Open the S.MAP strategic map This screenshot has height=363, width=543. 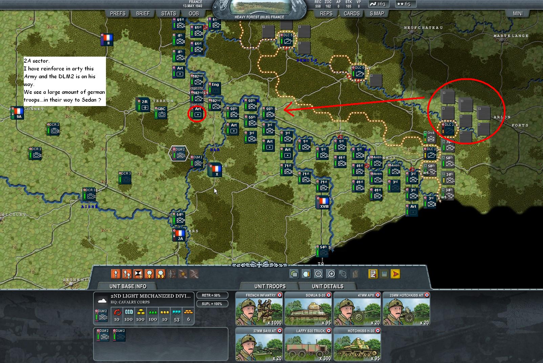click(x=377, y=14)
